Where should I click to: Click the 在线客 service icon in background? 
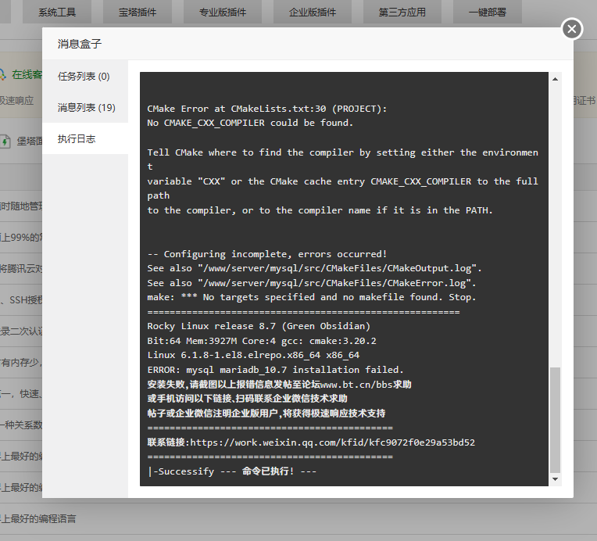pos(2,74)
